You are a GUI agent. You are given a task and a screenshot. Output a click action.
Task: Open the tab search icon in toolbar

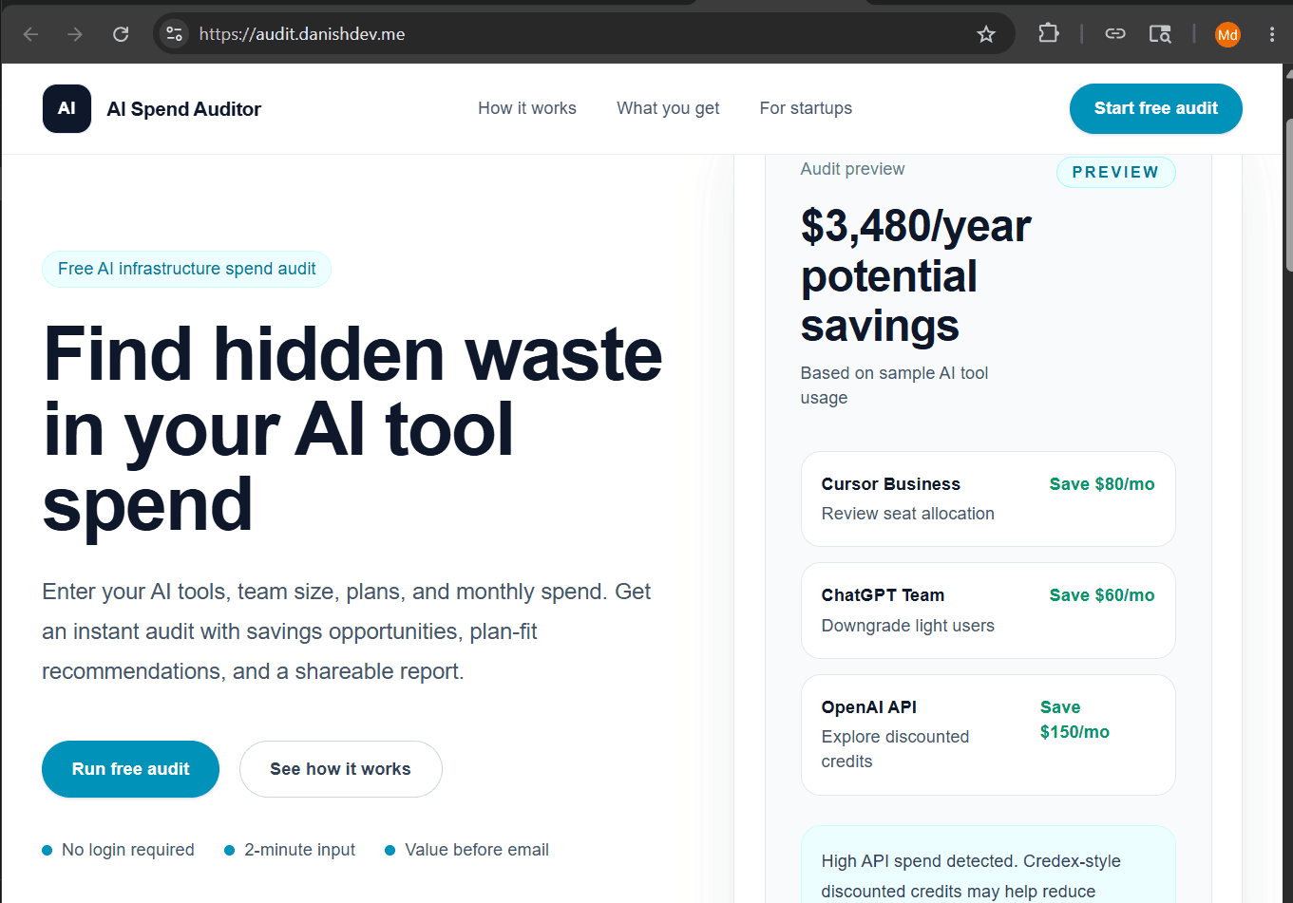[x=1160, y=34]
